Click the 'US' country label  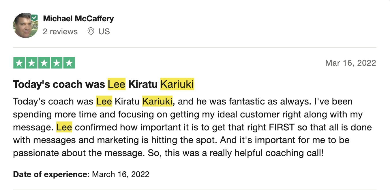tap(104, 31)
